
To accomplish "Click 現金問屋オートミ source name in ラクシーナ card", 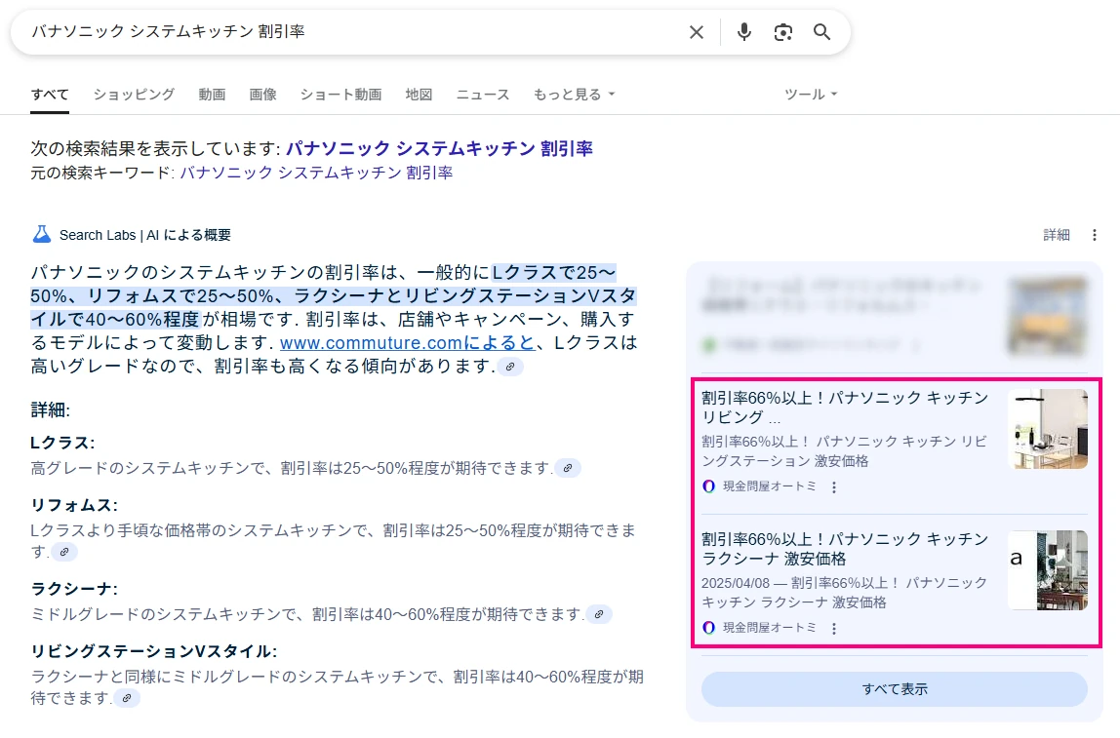I will coord(770,628).
